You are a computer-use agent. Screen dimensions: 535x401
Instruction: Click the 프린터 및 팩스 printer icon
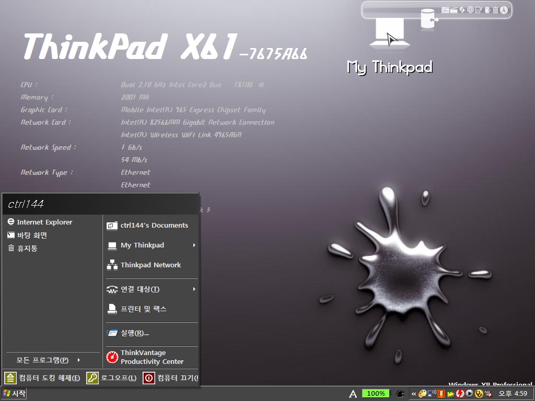(112, 309)
